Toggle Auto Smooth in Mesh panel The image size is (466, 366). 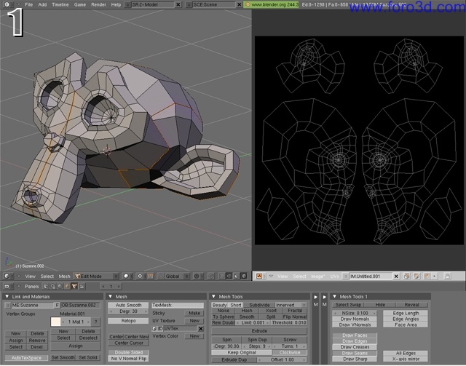128,305
